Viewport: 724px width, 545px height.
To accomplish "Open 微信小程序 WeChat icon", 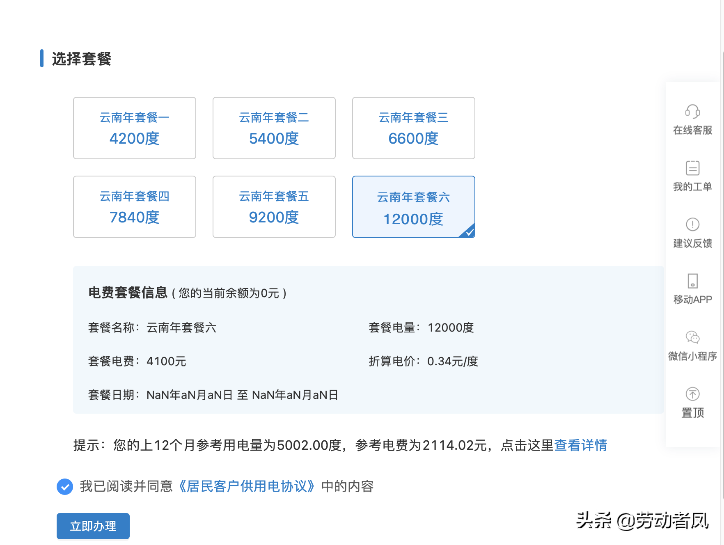I will [692, 337].
